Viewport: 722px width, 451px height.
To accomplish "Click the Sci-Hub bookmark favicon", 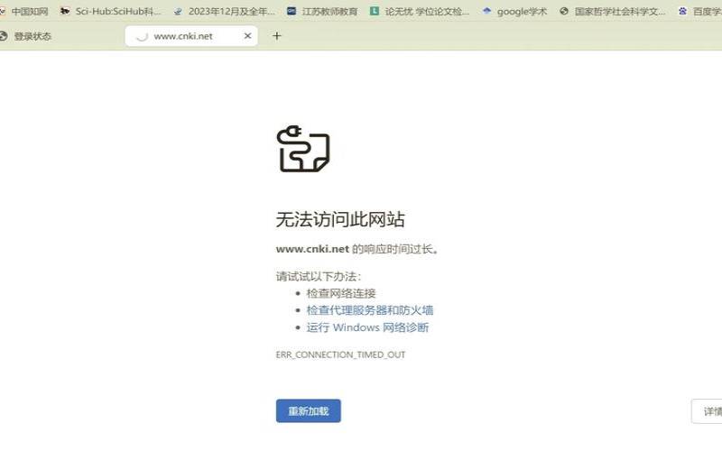I will pos(65,11).
